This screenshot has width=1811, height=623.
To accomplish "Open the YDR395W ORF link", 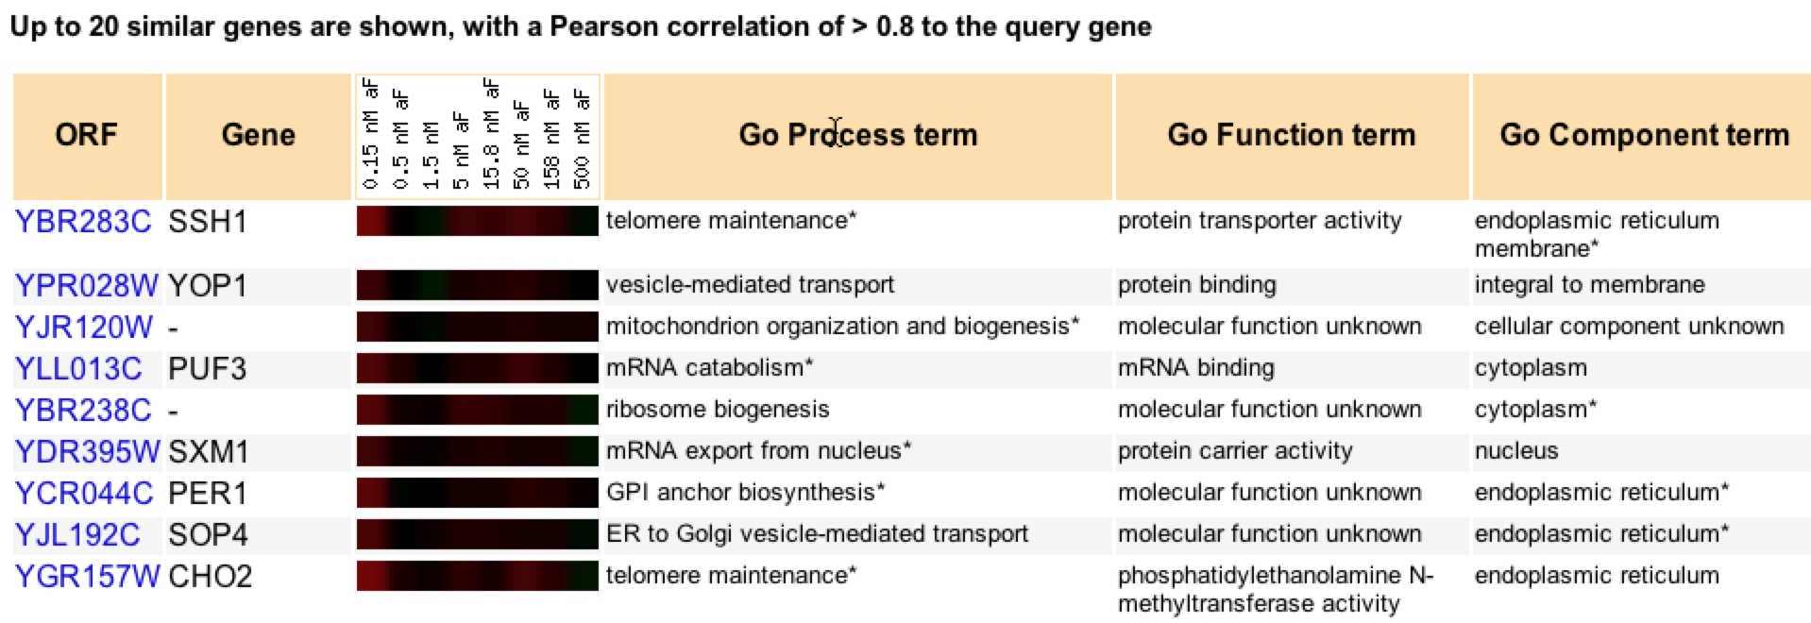I will [x=88, y=451].
